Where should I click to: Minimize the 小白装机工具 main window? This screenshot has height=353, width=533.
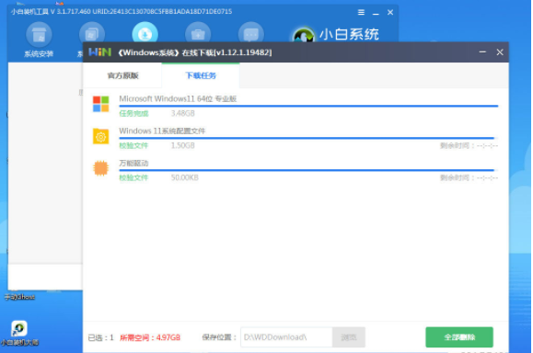(376, 13)
